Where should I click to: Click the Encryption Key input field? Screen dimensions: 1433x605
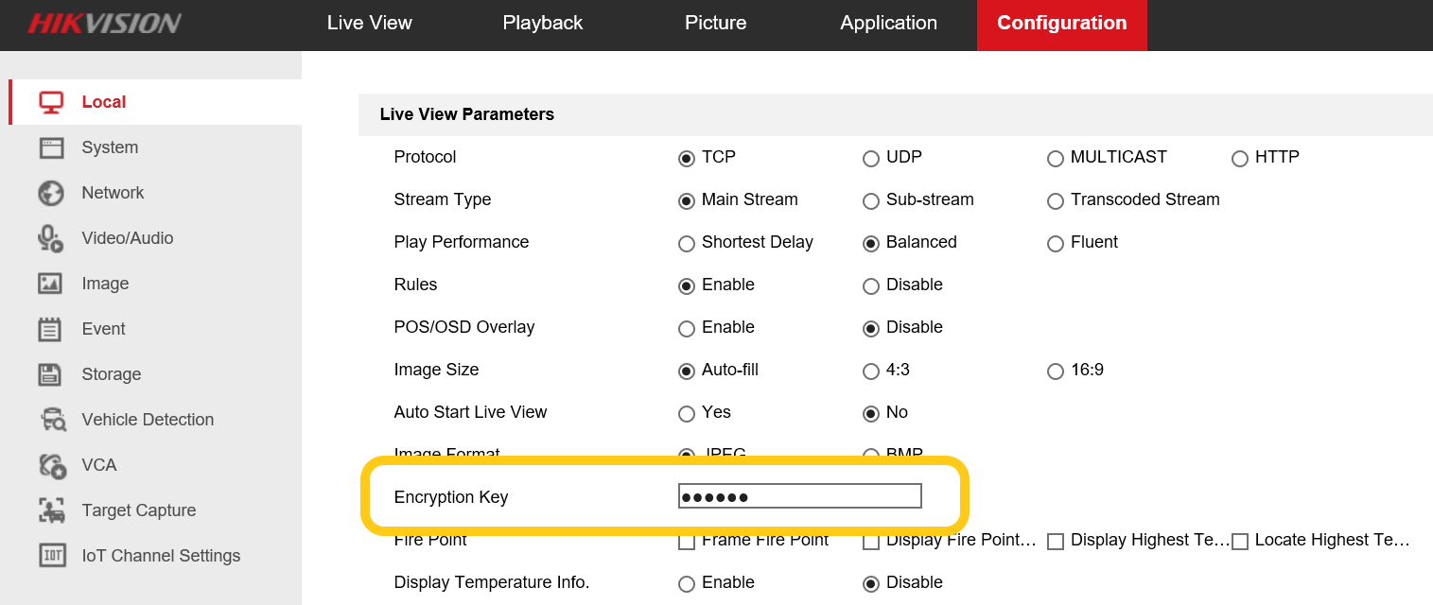800,496
